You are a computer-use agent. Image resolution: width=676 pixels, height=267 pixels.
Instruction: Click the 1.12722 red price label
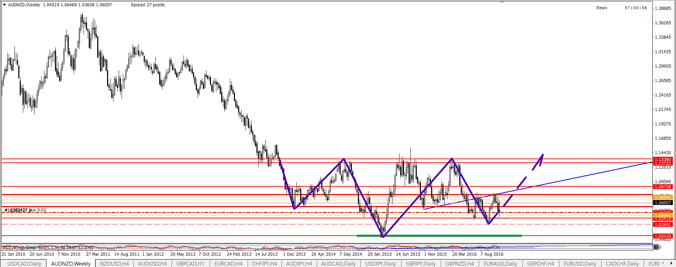tap(663, 163)
